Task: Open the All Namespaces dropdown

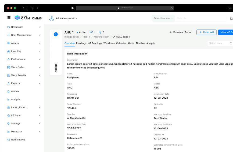Action: (66, 18)
